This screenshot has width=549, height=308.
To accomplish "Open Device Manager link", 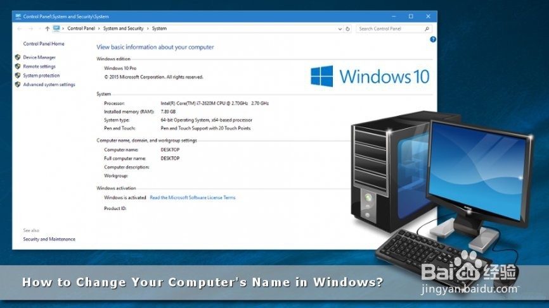I will coord(39,58).
